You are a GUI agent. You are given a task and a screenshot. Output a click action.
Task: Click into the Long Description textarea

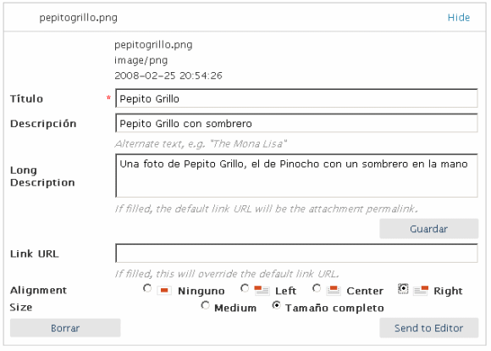point(296,175)
